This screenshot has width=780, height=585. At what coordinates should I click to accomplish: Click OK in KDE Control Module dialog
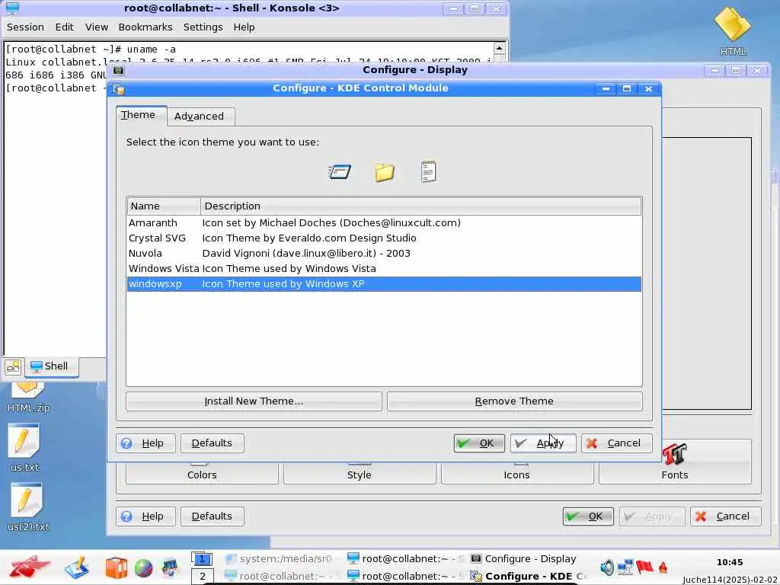[478, 443]
